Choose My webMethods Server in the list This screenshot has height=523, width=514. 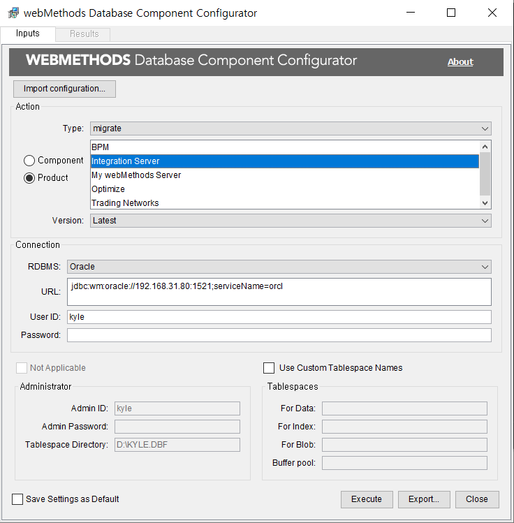[285, 175]
